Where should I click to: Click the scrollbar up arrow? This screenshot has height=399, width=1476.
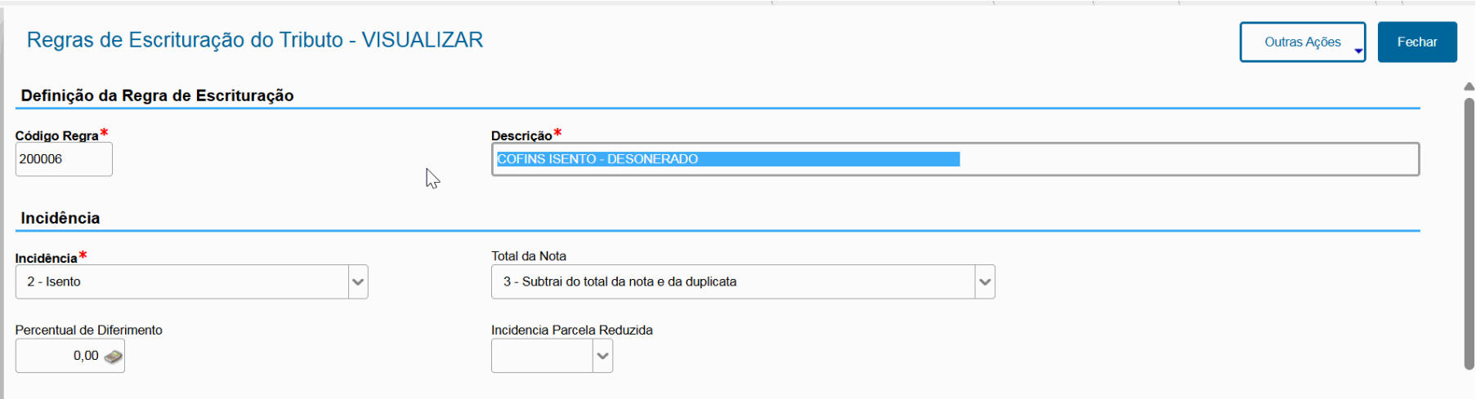click(1469, 86)
